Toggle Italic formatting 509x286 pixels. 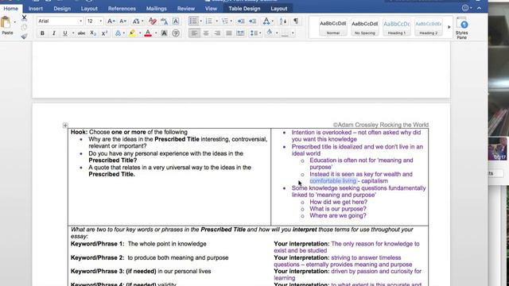(x=54, y=33)
